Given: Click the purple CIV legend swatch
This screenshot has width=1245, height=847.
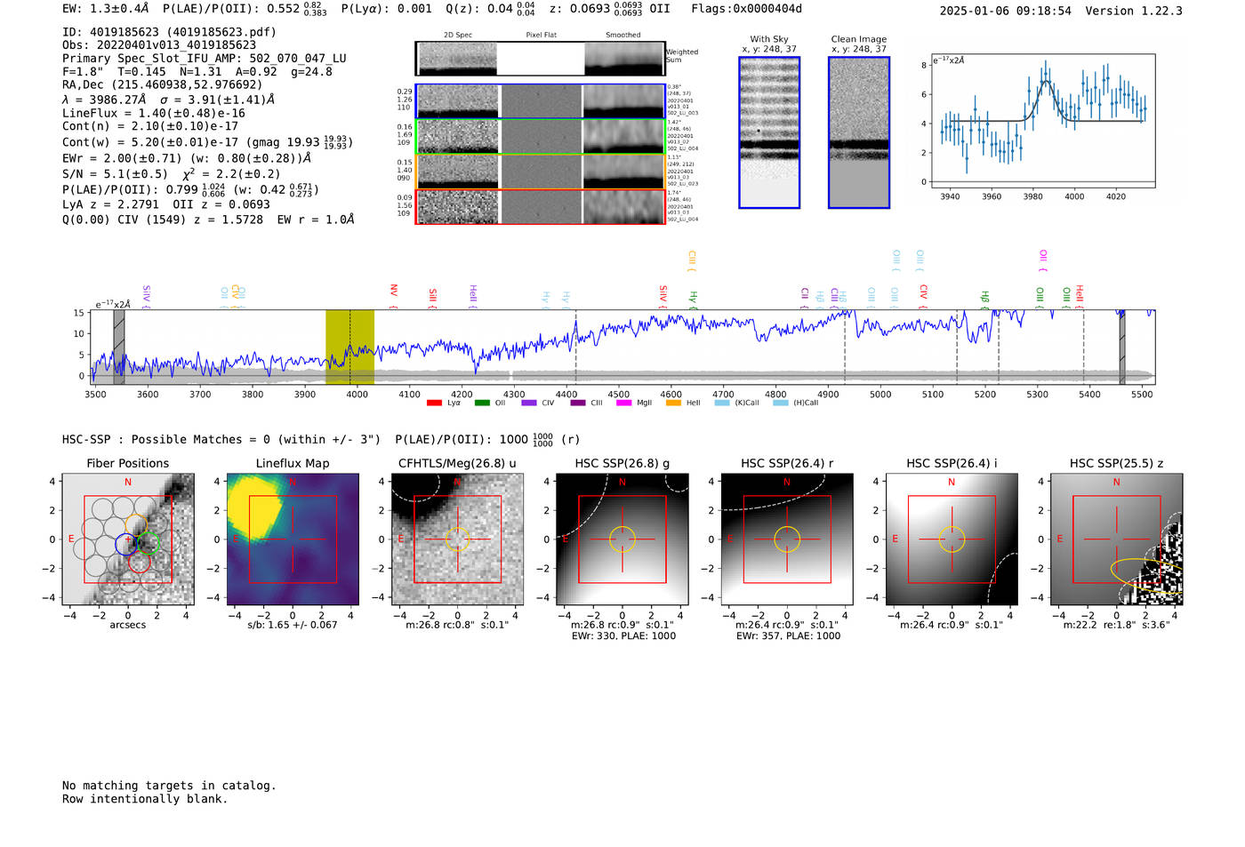Looking at the screenshot, I should [529, 403].
